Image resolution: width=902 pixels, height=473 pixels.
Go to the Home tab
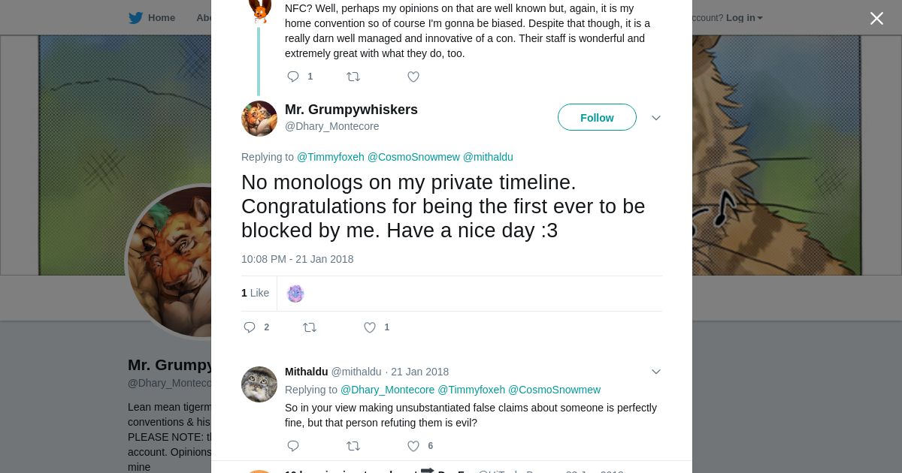161,18
